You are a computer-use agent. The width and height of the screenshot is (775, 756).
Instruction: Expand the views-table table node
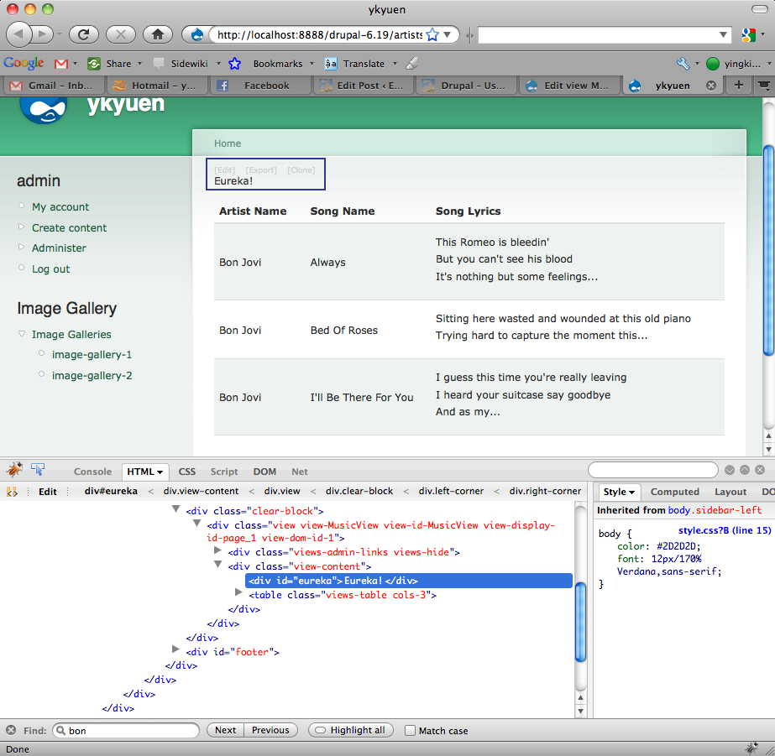click(x=239, y=594)
